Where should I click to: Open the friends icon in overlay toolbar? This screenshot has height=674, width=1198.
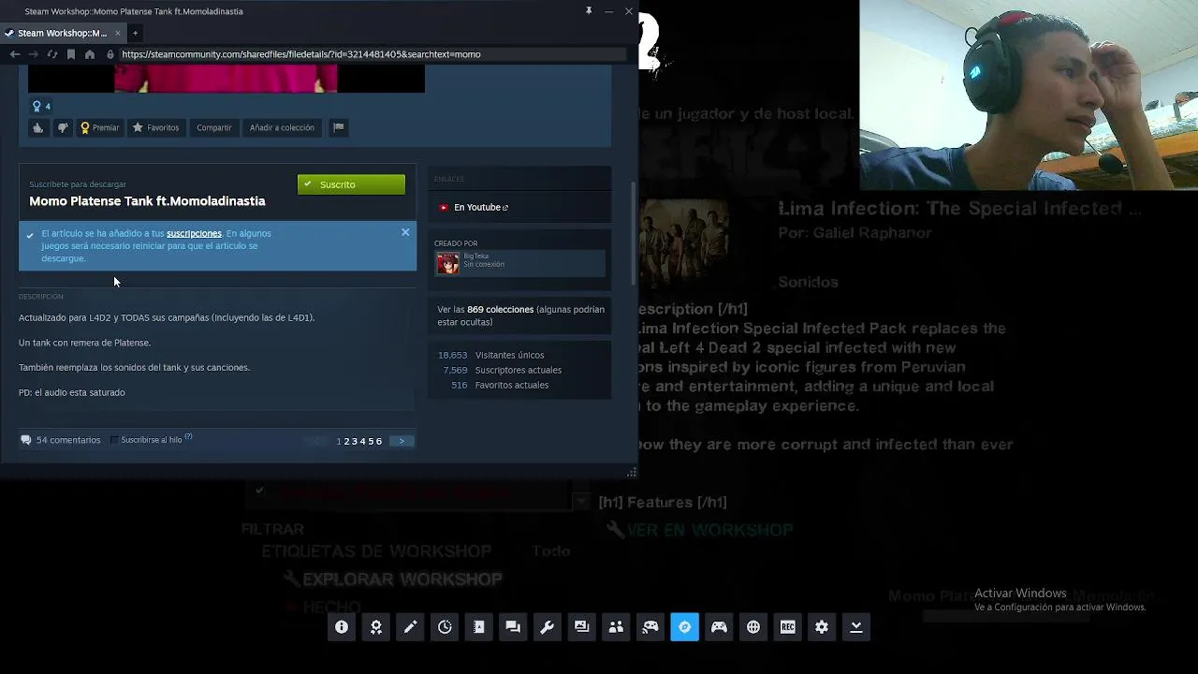pos(616,627)
